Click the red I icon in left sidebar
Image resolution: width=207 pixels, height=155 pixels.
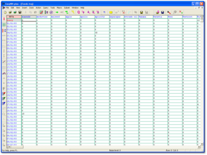click(x=4, y=19)
